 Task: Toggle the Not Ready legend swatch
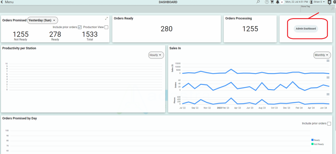point(312,144)
